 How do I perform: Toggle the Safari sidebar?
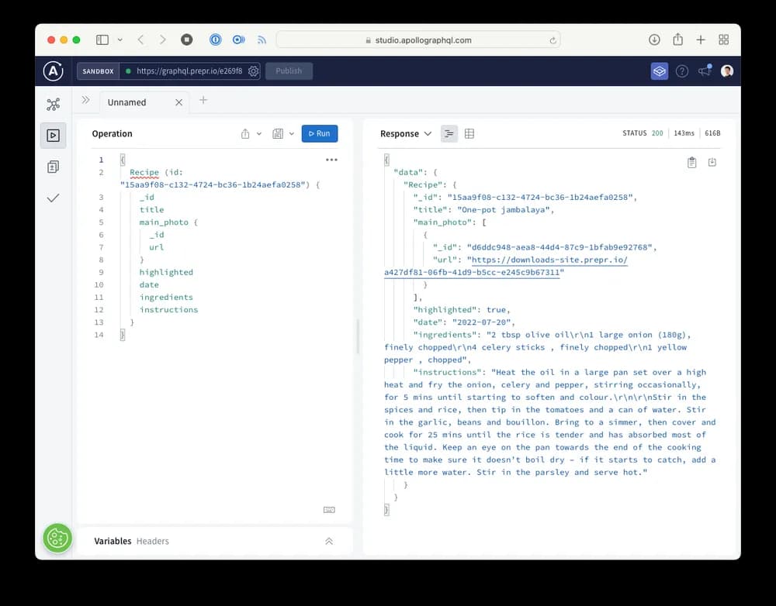102,40
